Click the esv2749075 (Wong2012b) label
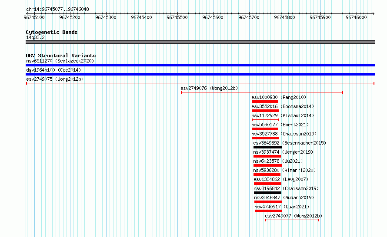The width and height of the screenshot is (387, 237). (55, 79)
